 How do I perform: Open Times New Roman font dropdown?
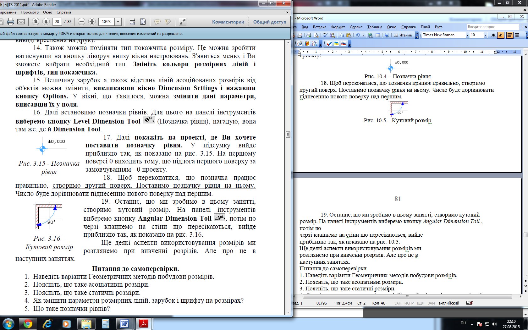coord(467,35)
